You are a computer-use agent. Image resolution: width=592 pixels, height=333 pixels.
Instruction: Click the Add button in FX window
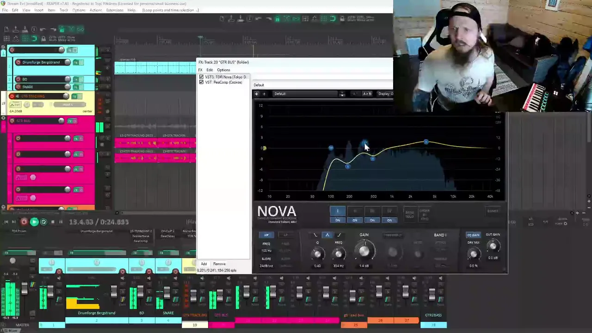[x=204, y=264]
